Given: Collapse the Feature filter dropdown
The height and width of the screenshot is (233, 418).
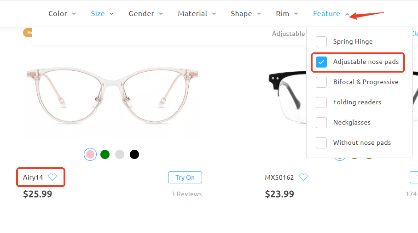Looking at the screenshot, I should click(331, 14).
